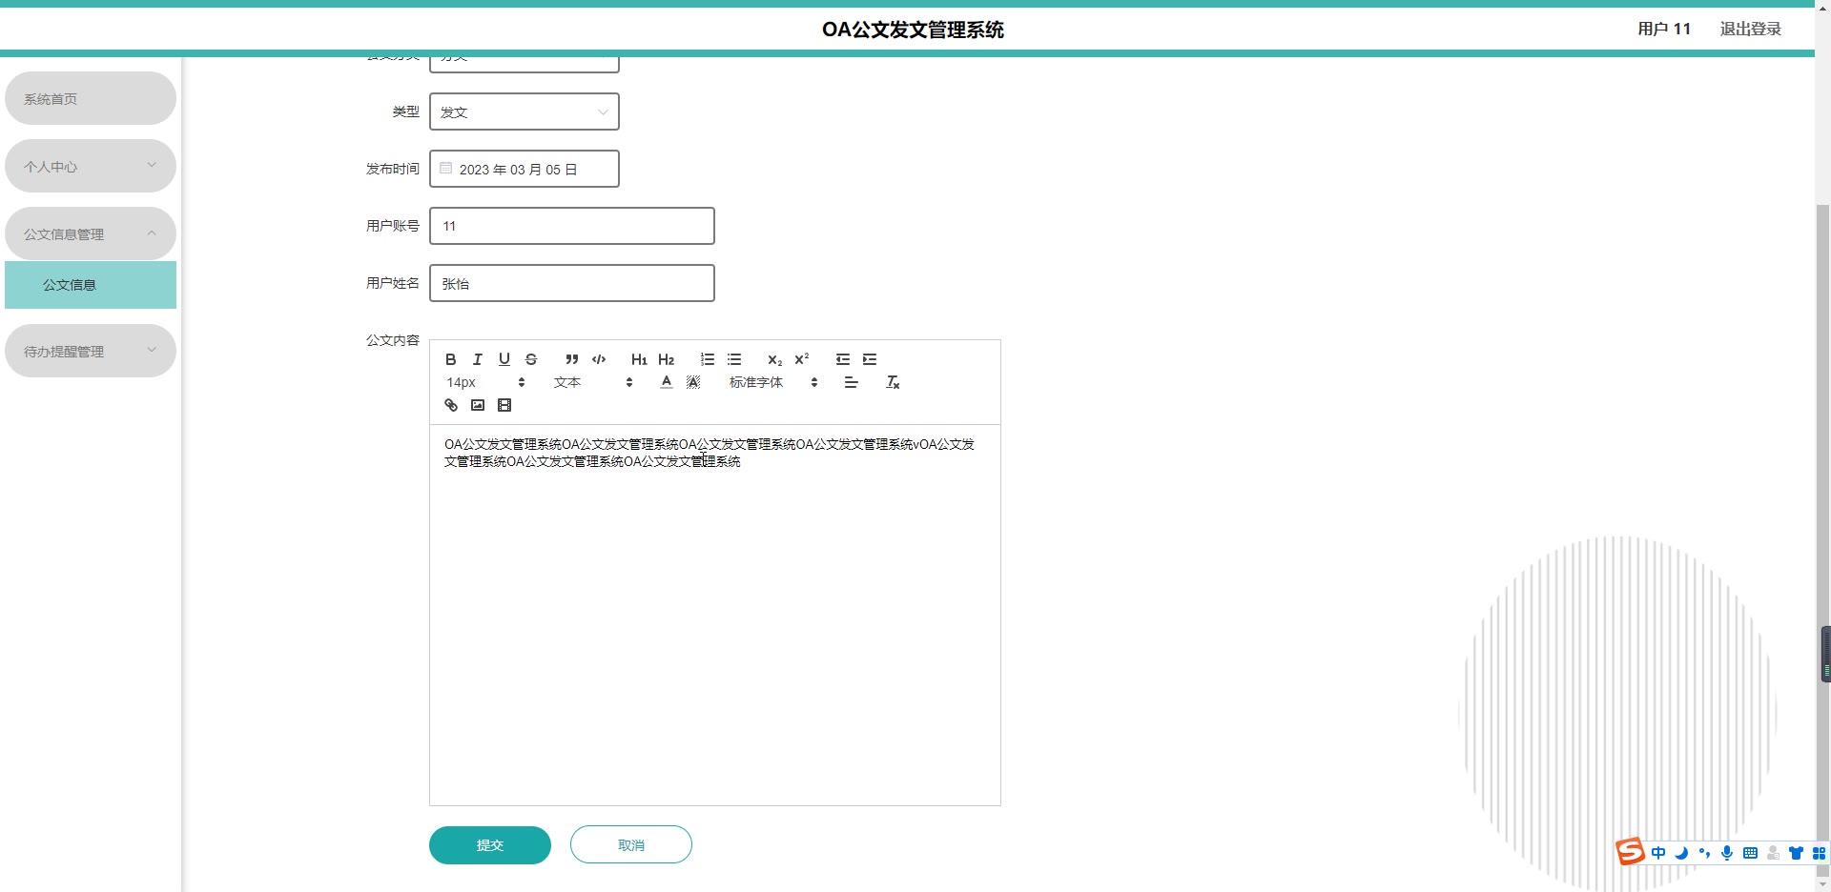Apply Heading 1 style
Image resolution: width=1831 pixels, height=892 pixels.
click(639, 359)
